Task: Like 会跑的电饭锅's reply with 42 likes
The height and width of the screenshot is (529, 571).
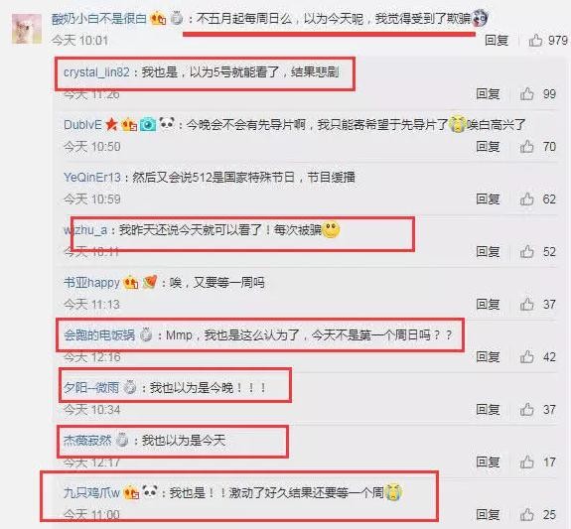Action: click(x=527, y=356)
